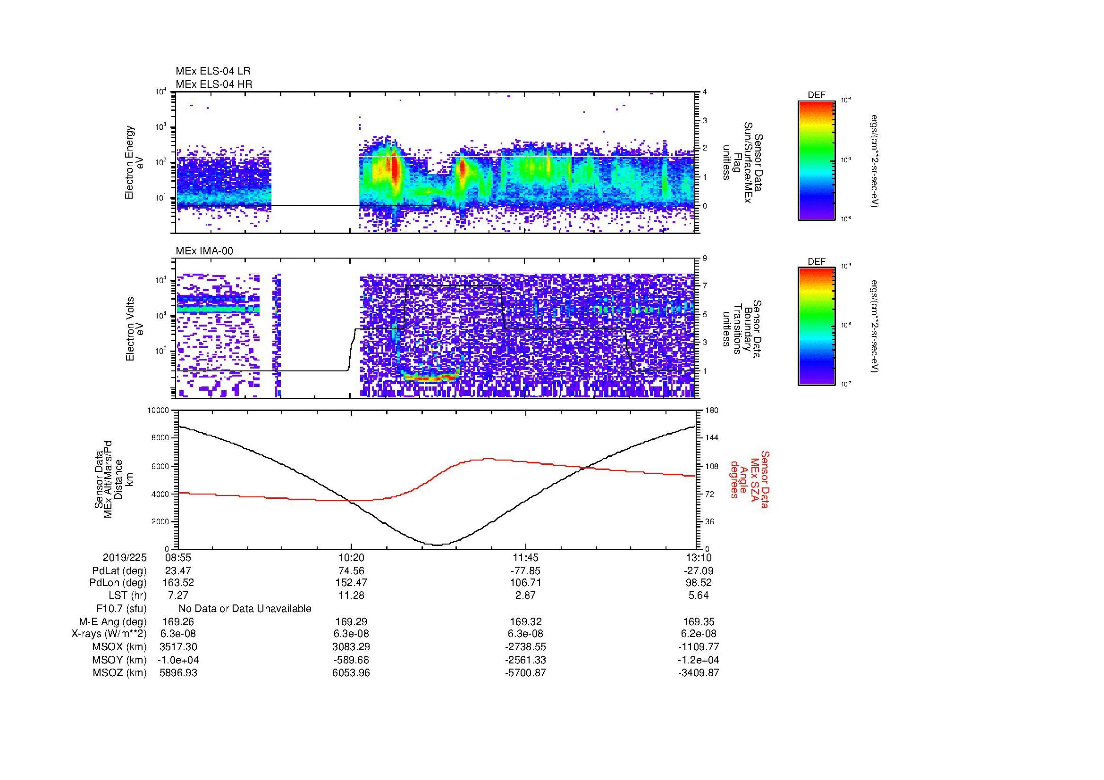Click PdLat value -77.85

[525, 571]
